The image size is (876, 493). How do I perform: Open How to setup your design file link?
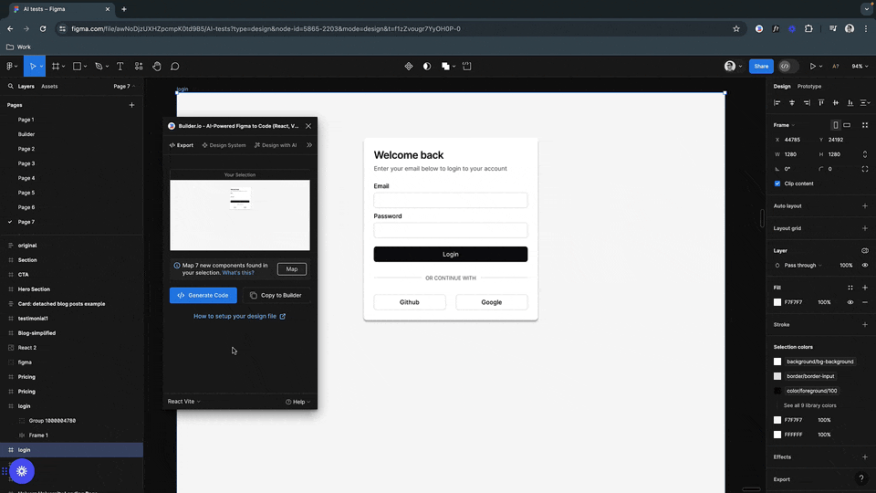click(239, 317)
